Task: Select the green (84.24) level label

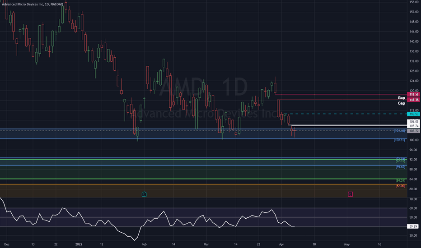Action: (x=400, y=180)
